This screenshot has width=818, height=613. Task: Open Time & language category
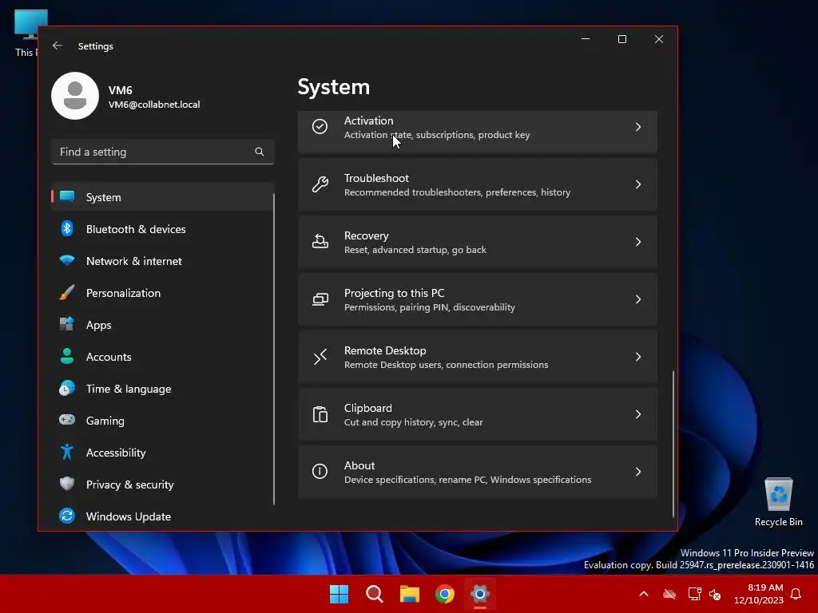[128, 389]
